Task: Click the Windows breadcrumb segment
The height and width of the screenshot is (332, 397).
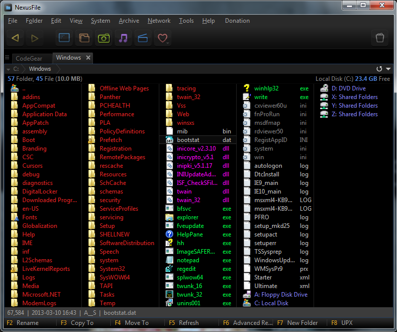Action: coord(40,69)
